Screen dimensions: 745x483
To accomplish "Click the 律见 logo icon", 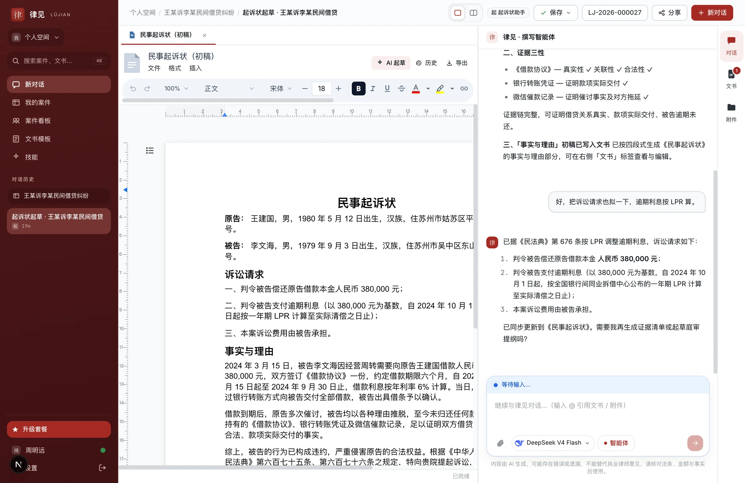I will click(x=18, y=15).
